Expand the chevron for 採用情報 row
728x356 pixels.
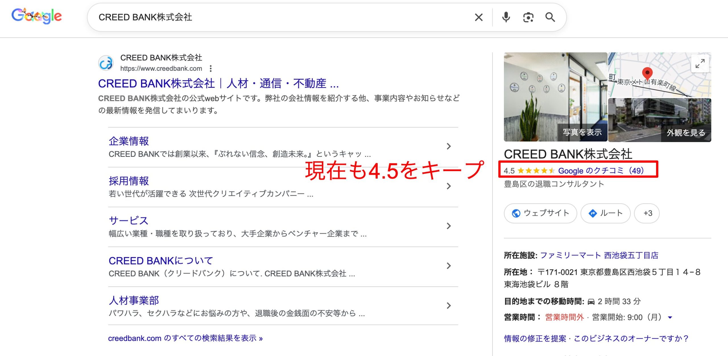(x=449, y=186)
